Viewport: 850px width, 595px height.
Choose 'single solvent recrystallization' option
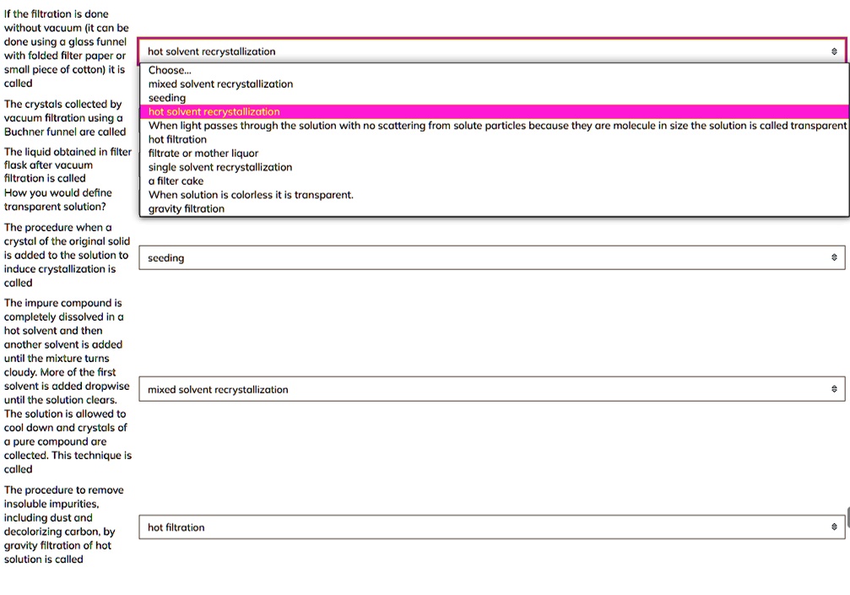(x=495, y=167)
